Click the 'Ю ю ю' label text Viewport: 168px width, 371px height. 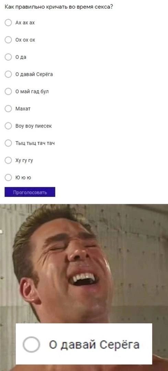click(x=23, y=178)
